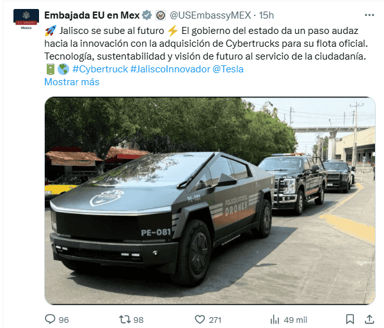Open Embajada EU en Mex profile name
Image resolution: width=384 pixels, height=328 pixels.
point(92,15)
